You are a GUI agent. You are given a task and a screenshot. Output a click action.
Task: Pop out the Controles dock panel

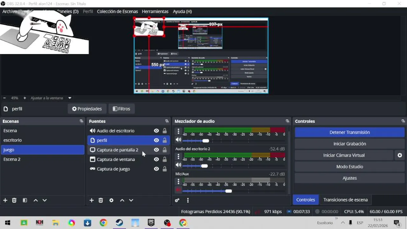click(x=403, y=121)
